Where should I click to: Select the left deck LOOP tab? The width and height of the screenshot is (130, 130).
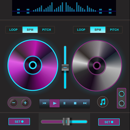(13, 30)
